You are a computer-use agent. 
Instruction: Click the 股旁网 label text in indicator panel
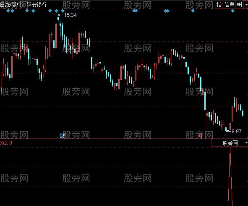(230, 143)
